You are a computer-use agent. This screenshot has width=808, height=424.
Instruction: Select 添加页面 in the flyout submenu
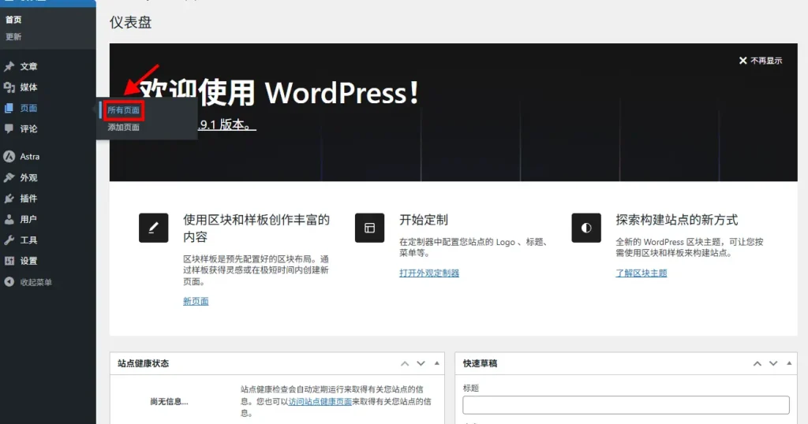[124, 127]
